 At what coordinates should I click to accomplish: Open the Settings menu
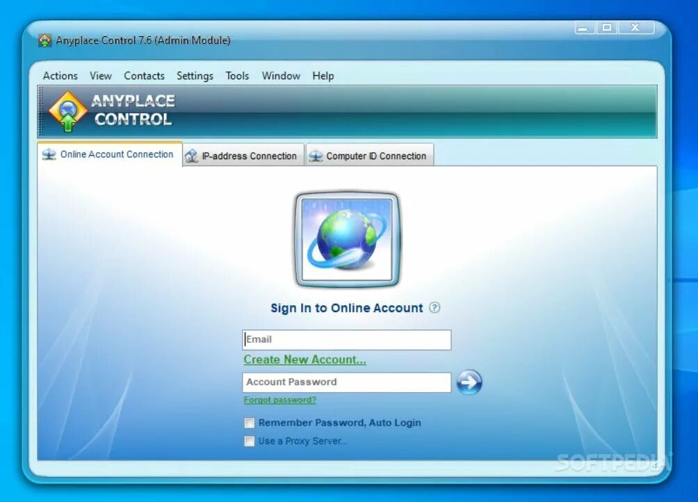[x=195, y=76]
